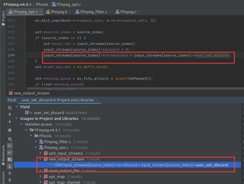Click the Rerun search refresh icon
This screenshot has width=244, height=184.
(10, 108)
